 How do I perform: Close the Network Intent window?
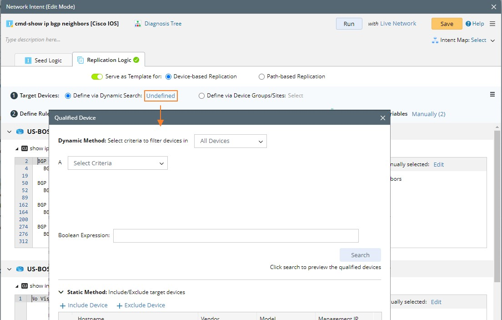click(x=494, y=7)
